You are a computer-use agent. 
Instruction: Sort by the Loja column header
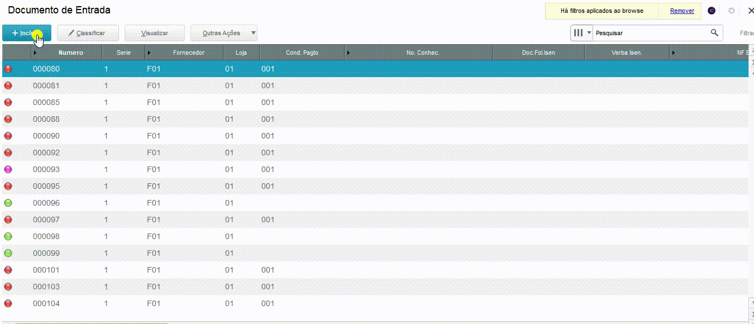241,53
